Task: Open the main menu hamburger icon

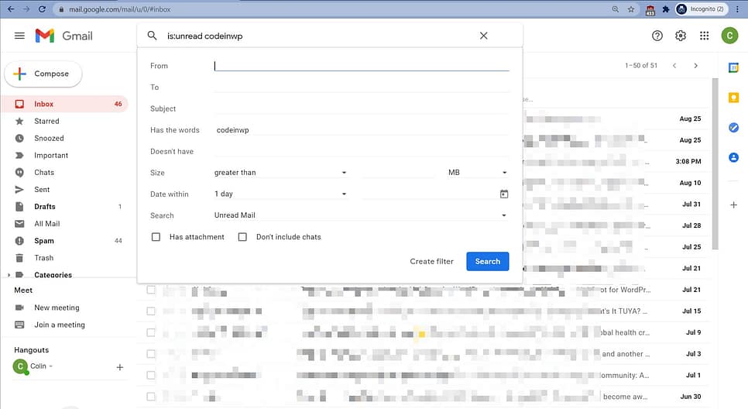Action: tap(19, 36)
